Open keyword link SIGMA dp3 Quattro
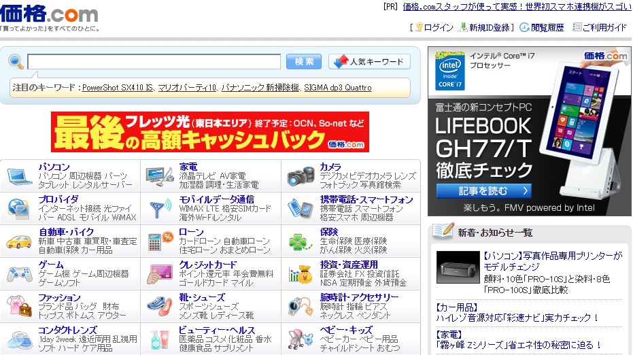The width and height of the screenshot is (633, 355). click(x=338, y=88)
